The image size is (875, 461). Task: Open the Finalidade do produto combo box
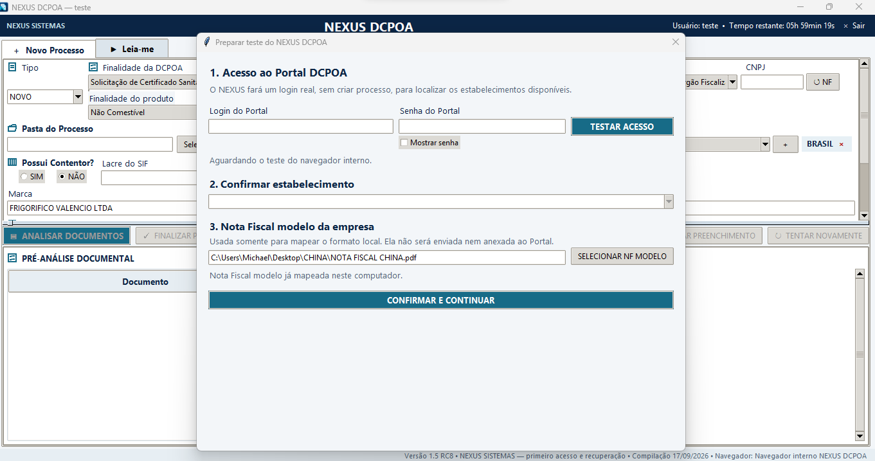coord(143,112)
